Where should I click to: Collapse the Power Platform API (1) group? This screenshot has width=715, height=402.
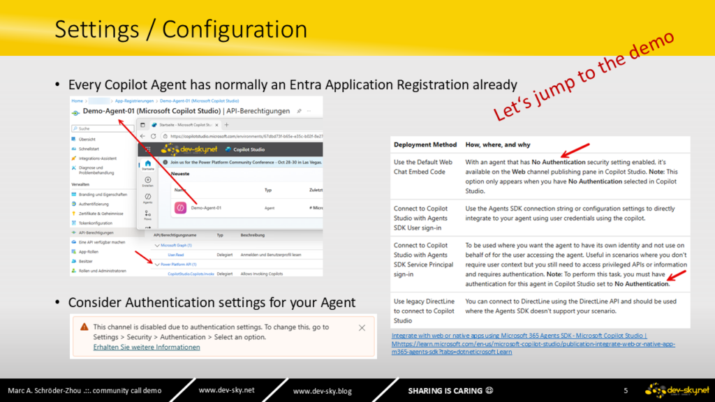click(x=157, y=265)
